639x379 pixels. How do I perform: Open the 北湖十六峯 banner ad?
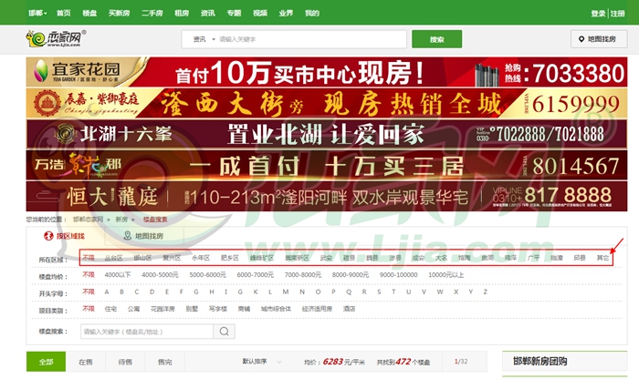[327, 134]
